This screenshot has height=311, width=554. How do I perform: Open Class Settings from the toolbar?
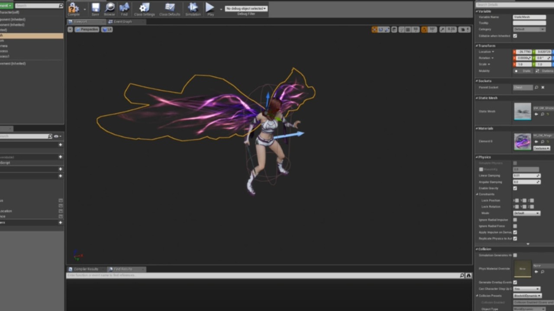click(144, 9)
